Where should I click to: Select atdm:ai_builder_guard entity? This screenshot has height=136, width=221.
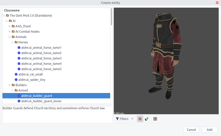56,96
